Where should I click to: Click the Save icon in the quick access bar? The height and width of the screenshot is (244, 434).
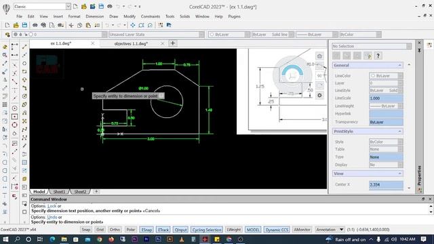coord(101,6)
